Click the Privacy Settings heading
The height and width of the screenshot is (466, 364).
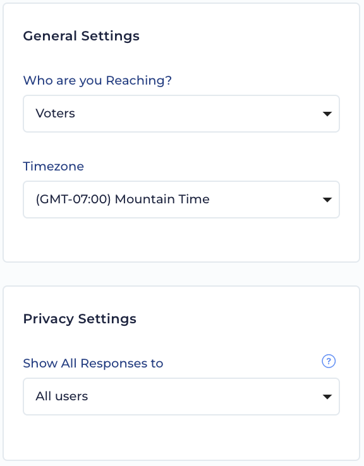(80, 319)
